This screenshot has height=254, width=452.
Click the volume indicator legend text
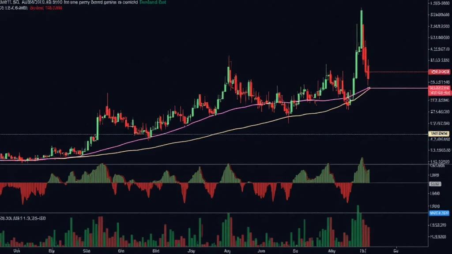[x=23, y=218]
